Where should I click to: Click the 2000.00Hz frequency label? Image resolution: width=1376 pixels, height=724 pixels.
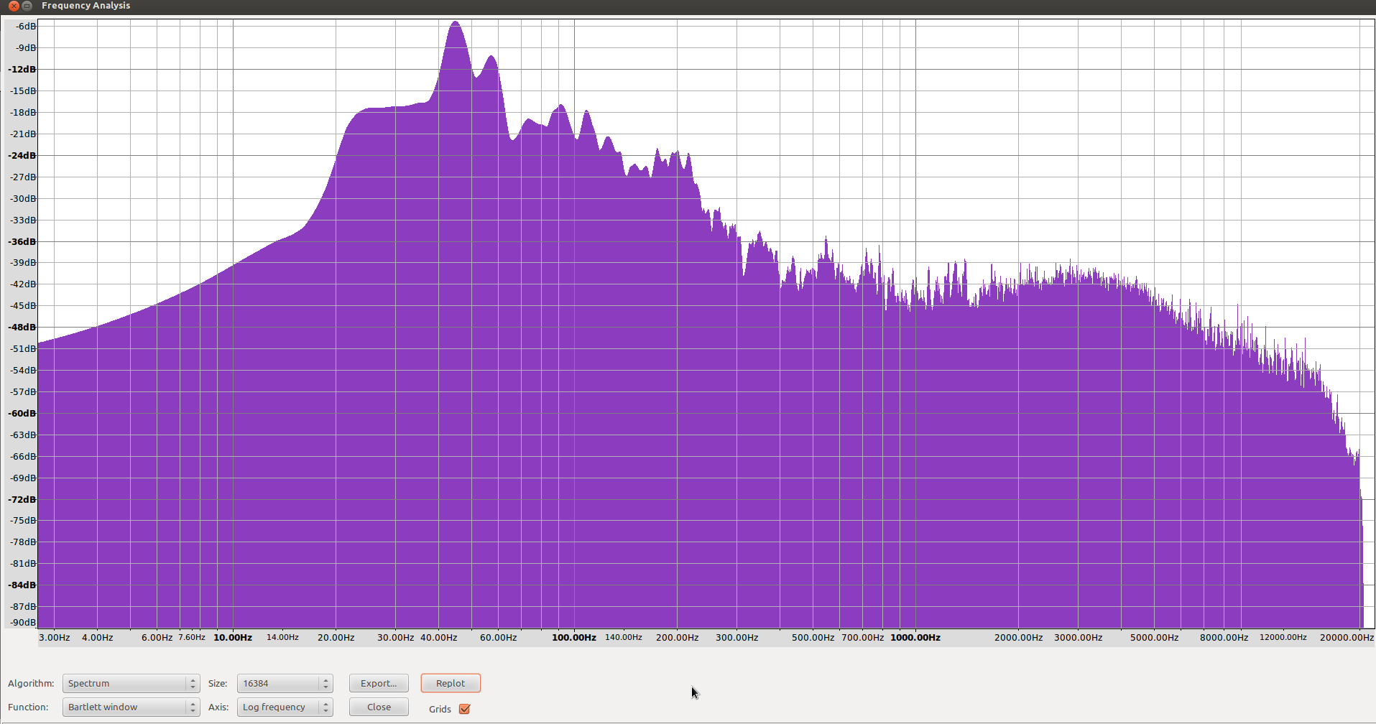pos(1018,637)
